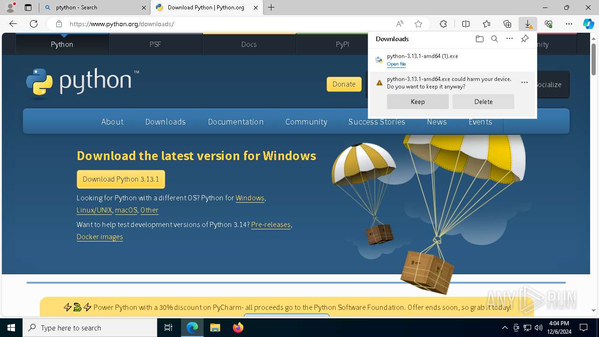Open Browser essentials heart icon
599x337 pixels.
click(548, 24)
